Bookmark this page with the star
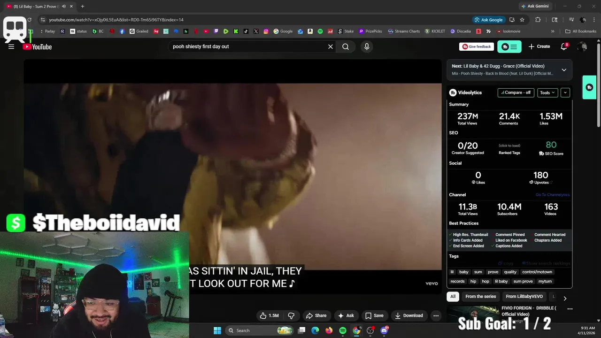 (522, 20)
